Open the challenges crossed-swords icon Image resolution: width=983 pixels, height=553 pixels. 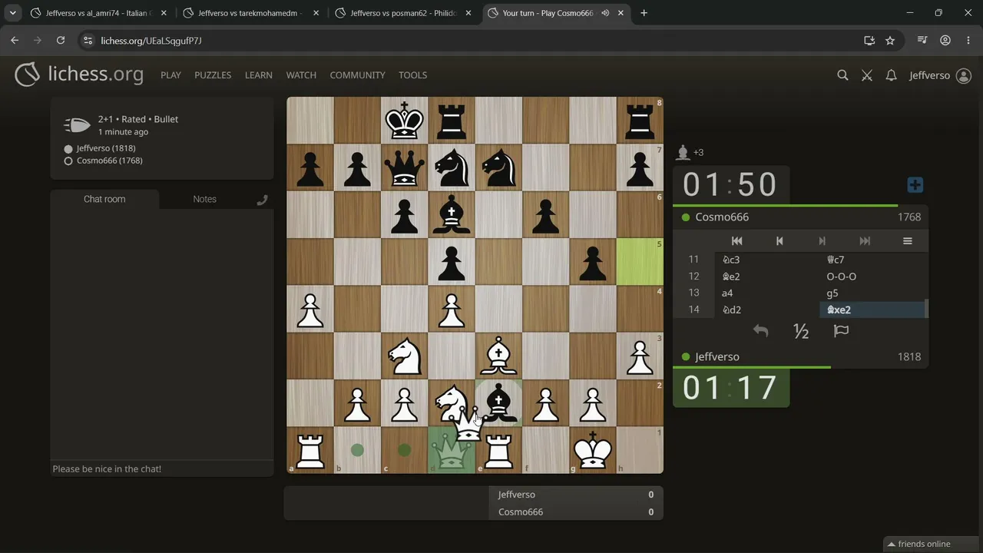click(x=867, y=75)
